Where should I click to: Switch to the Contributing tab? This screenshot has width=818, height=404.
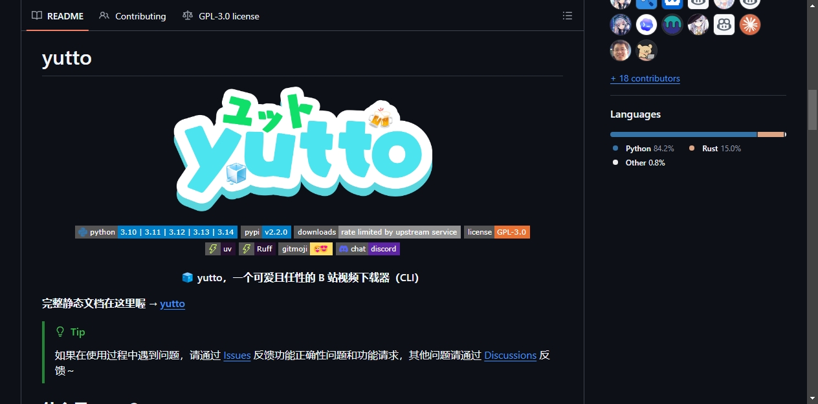(133, 16)
